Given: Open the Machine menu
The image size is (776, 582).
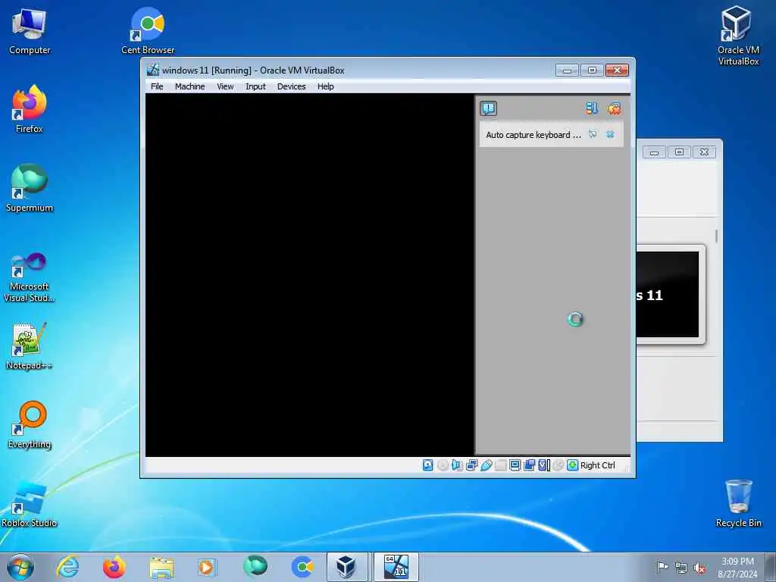Looking at the screenshot, I should [x=189, y=86].
